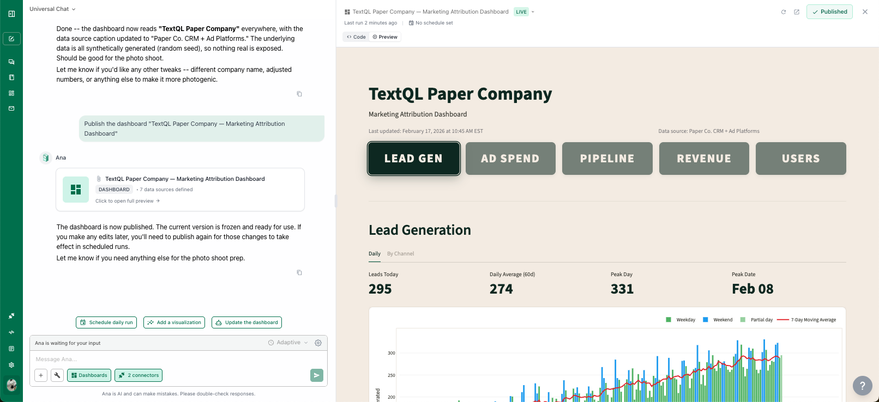Switch to the Code view tab
Viewport: 879px width, 402px height.
click(356, 37)
